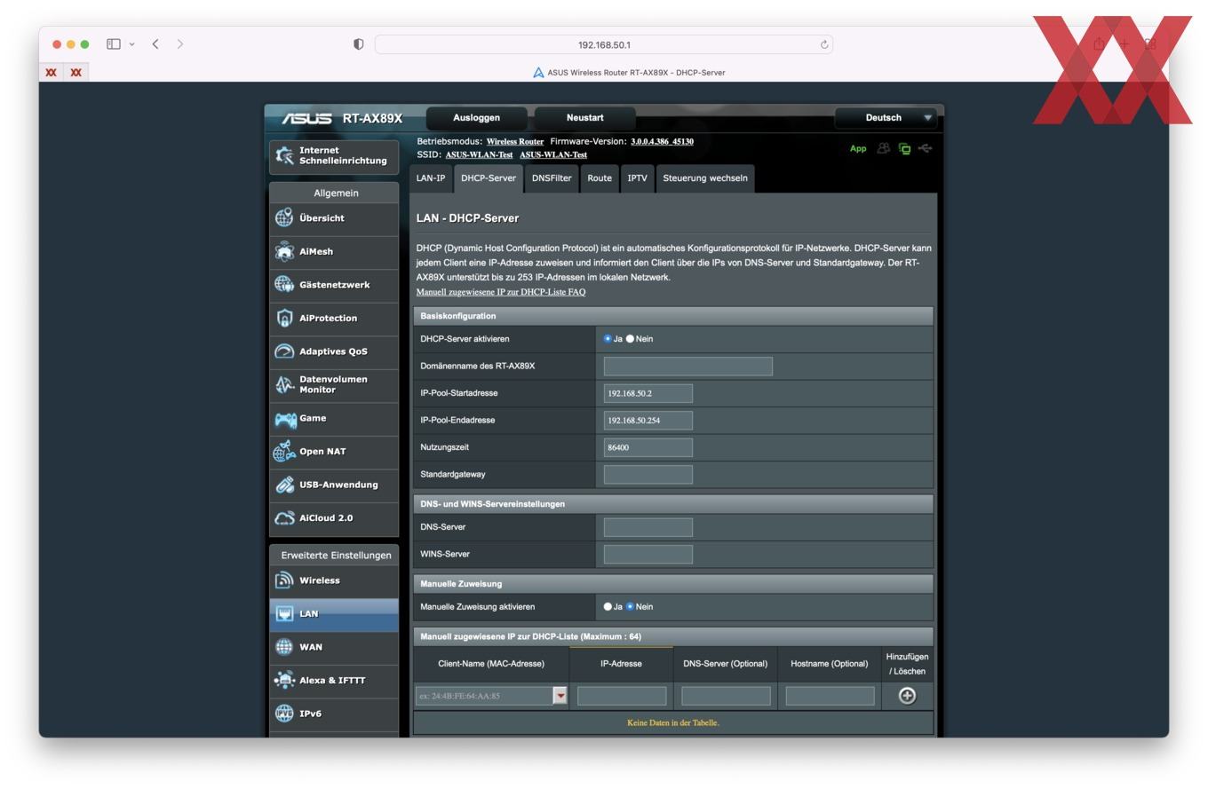Screen dimensions: 1208x789
Task: Open firmware version 3.0.0.4.386_45130 link
Action: click(663, 142)
